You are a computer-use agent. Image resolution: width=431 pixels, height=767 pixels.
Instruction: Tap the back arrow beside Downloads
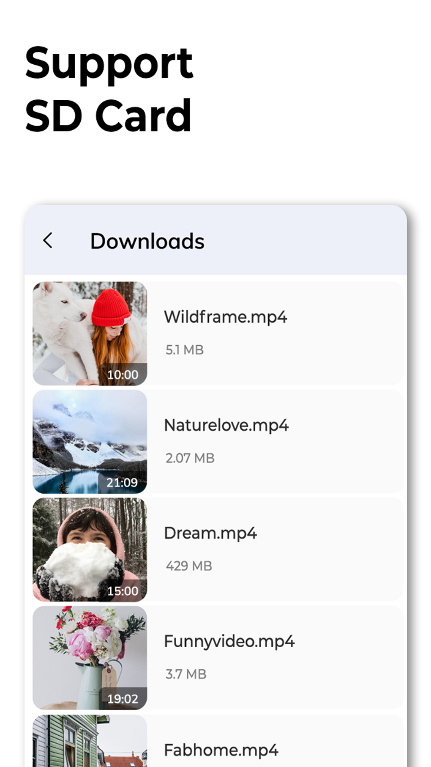coord(48,241)
